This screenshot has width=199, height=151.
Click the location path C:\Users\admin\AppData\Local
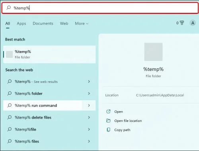click(x=160, y=95)
